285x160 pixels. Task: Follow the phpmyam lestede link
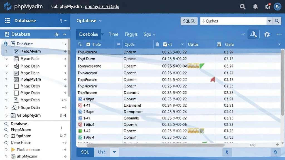(x=102, y=7)
